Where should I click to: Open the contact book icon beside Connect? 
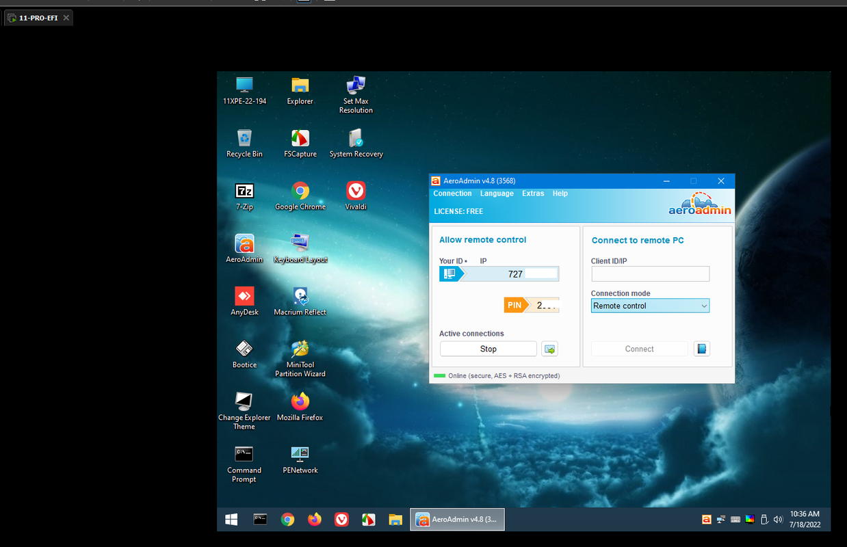click(x=701, y=349)
